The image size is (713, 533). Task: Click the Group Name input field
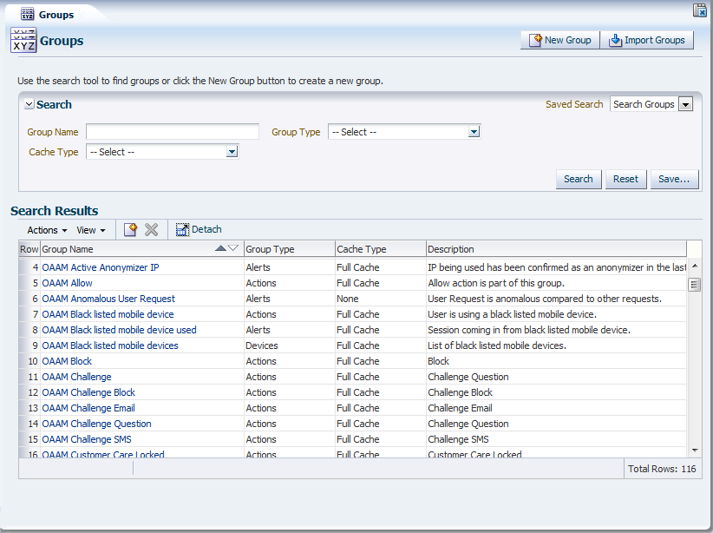[x=173, y=132]
